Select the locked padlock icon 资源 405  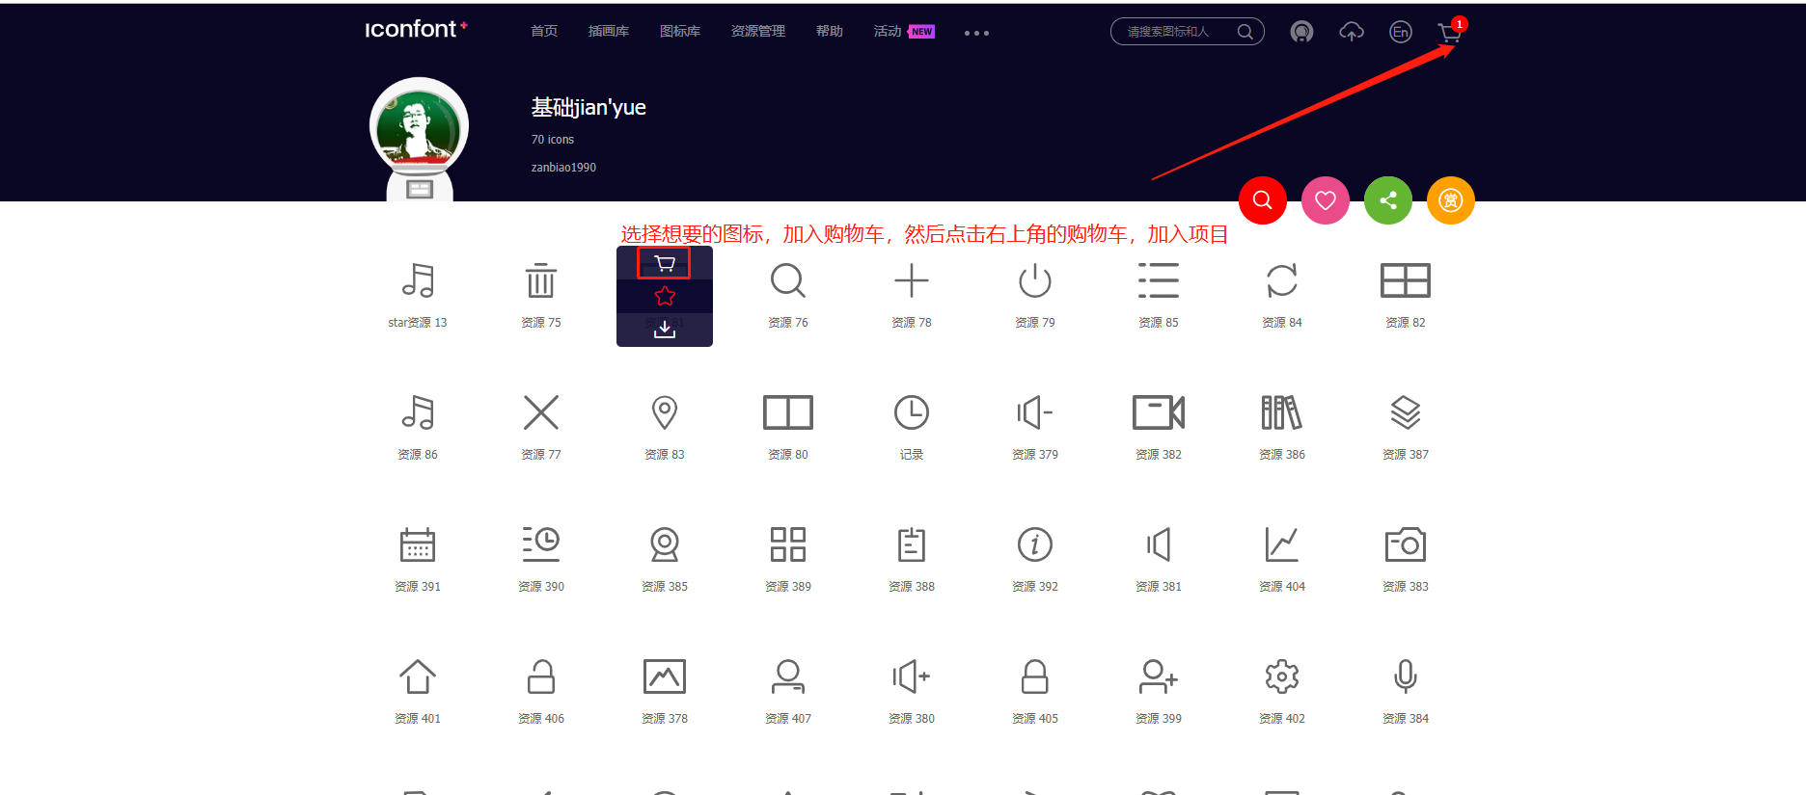[1035, 676]
